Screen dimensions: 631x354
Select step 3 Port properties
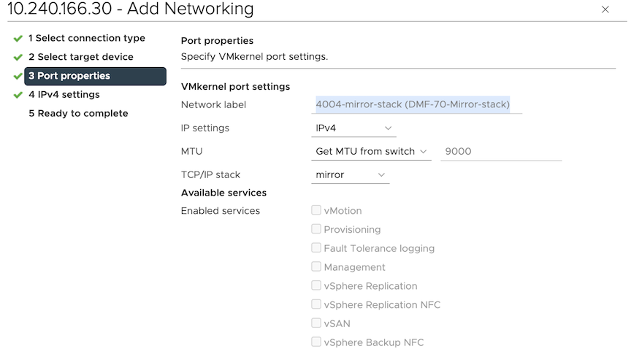[96, 76]
